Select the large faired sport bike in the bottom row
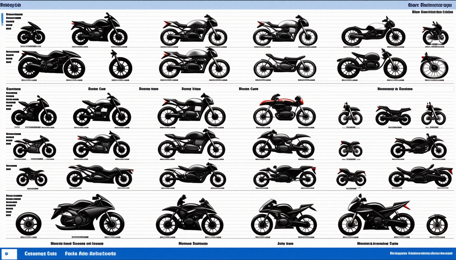The height and width of the screenshot is (260, 456). click(88, 215)
